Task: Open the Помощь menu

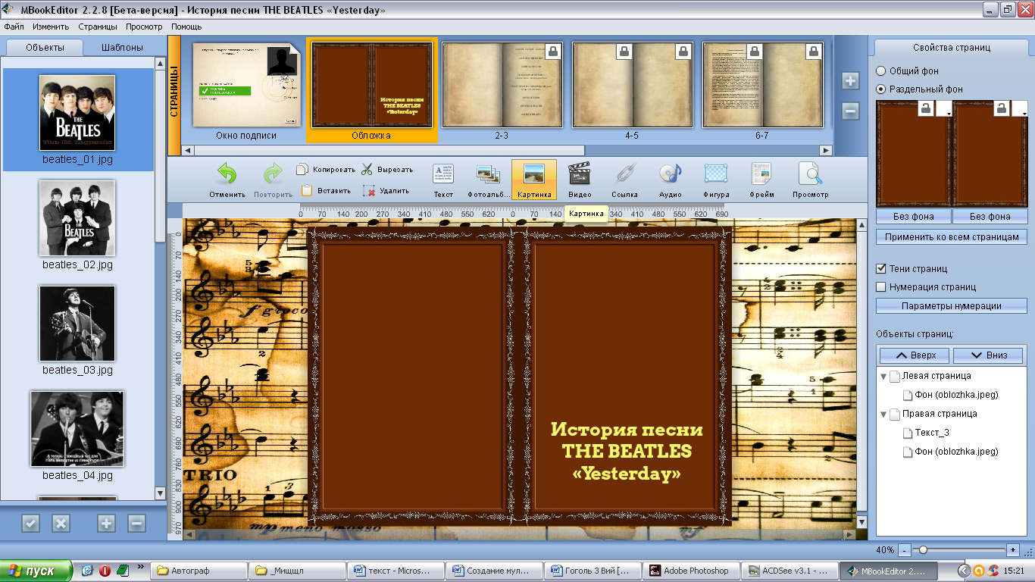Action: [186, 27]
